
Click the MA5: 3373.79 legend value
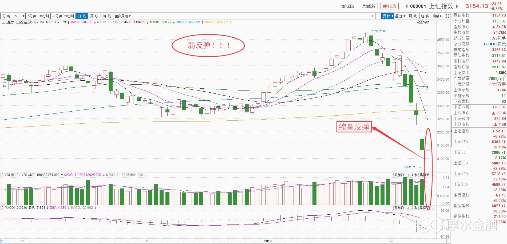coord(56,22)
